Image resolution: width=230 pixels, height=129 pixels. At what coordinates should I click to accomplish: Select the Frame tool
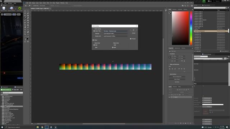(x=28, y=16)
